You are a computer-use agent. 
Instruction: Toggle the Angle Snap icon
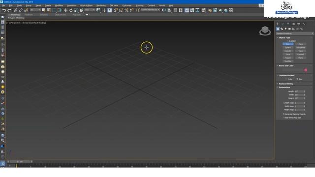click(121, 10)
